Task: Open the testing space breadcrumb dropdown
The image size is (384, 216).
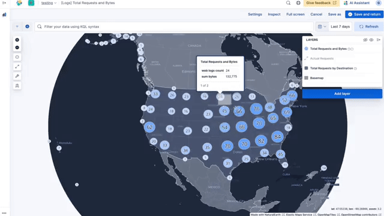Action: coord(49,3)
